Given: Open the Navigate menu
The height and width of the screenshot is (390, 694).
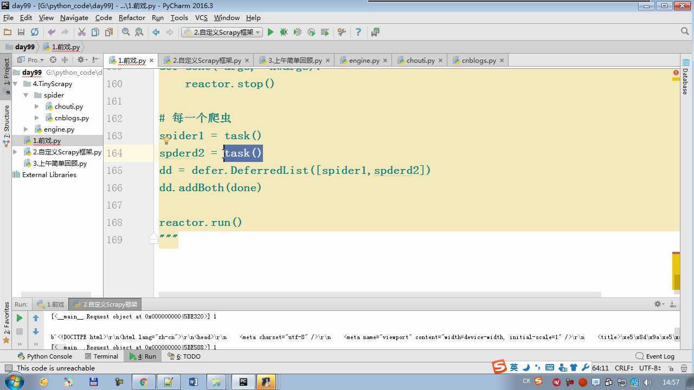Looking at the screenshot, I should tap(74, 18).
